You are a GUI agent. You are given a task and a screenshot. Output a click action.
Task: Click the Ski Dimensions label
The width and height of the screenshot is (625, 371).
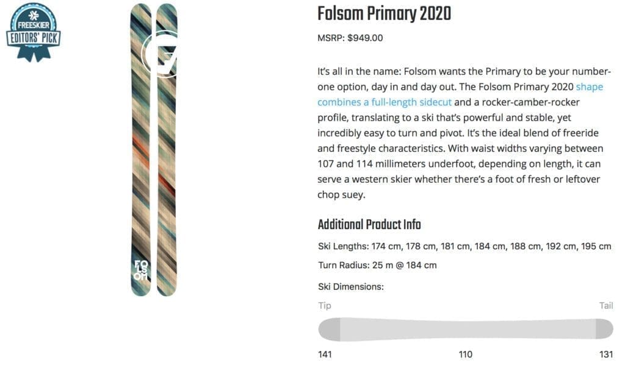[350, 286]
